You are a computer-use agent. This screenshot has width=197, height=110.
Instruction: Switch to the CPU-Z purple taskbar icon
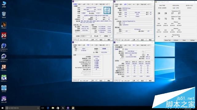point(68,108)
